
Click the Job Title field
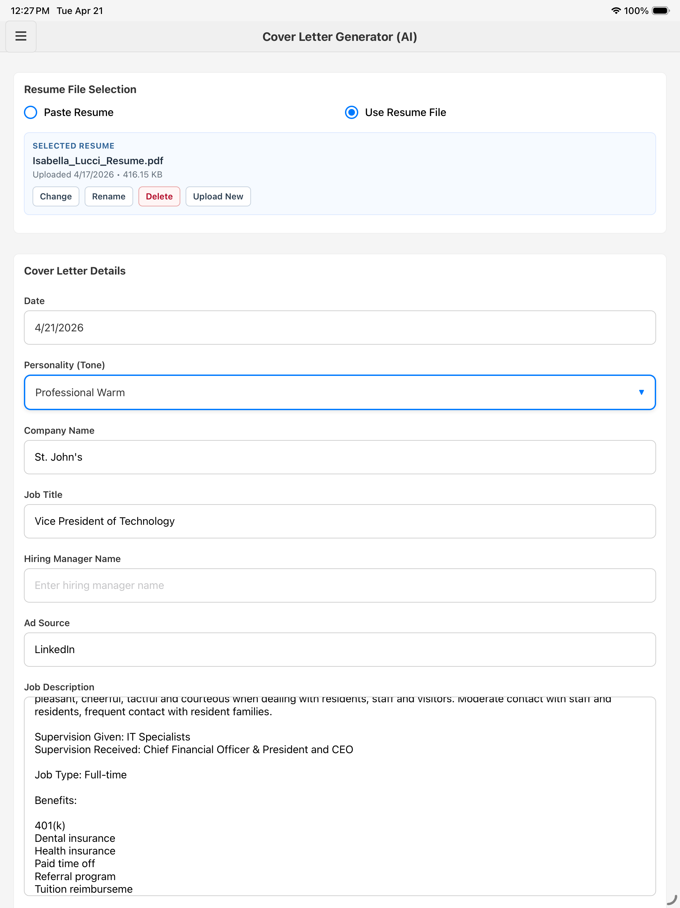pos(340,521)
